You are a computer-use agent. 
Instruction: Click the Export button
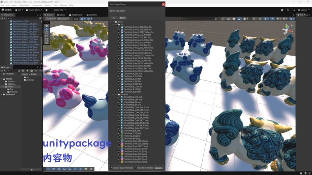(158, 168)
